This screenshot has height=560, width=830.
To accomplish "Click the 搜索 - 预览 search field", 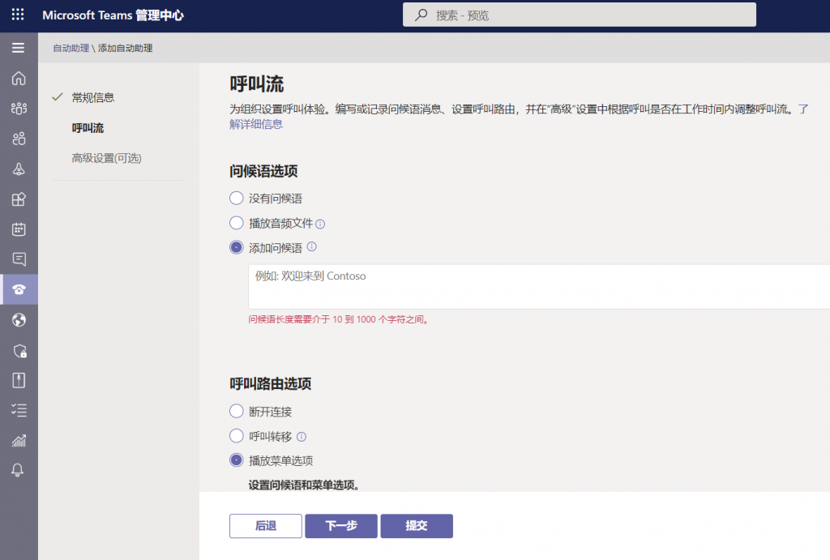I will (x=579, y=15).
